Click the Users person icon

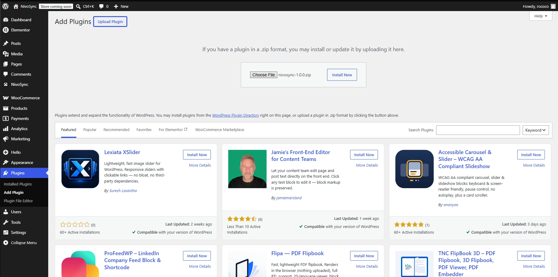click(x=6, y=212)
